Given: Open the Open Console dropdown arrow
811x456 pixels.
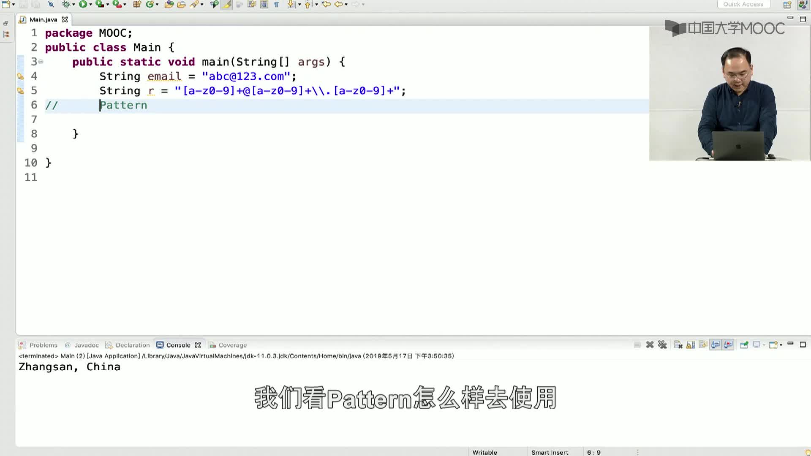Looking at the screenshot, I should coord(781,345).
